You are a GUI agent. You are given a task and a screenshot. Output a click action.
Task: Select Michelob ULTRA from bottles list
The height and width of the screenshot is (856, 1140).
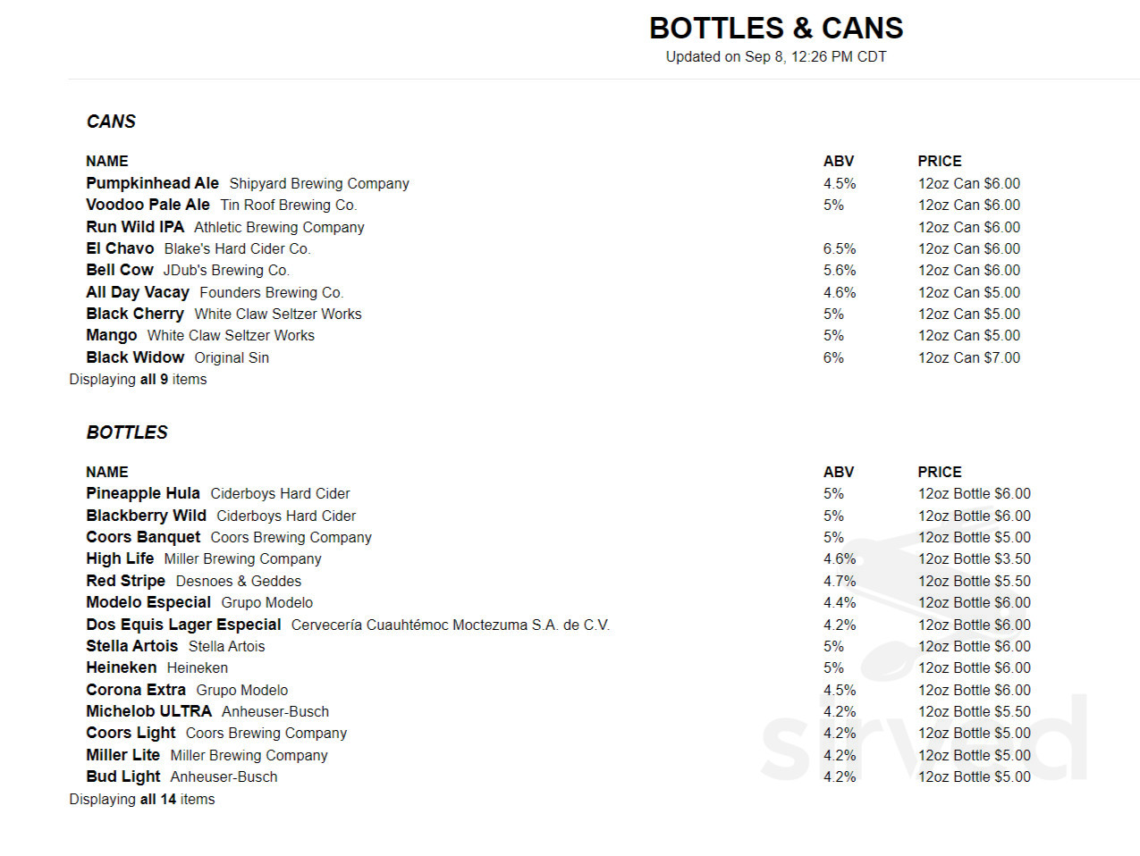[148, 711]
